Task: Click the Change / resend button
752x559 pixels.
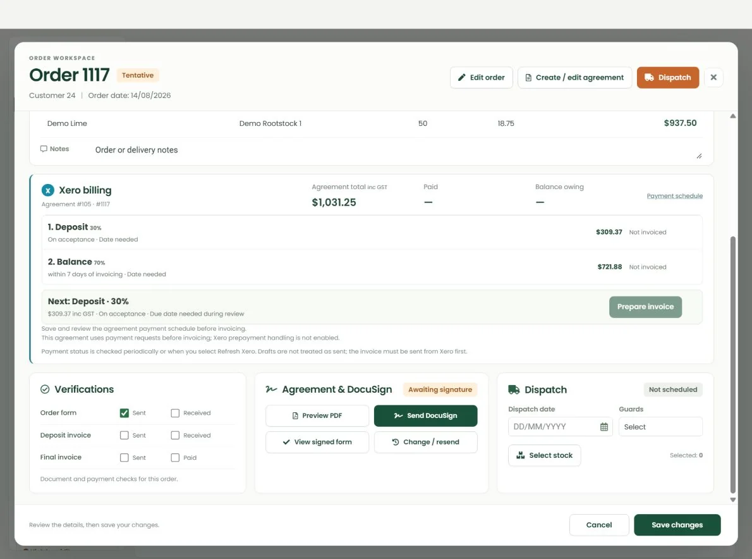Action: 425,442
